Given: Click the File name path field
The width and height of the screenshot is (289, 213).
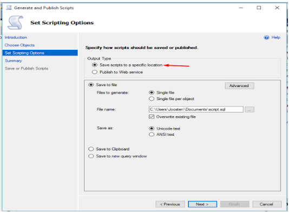Looking at the screenshot, I should click(196, 110).
